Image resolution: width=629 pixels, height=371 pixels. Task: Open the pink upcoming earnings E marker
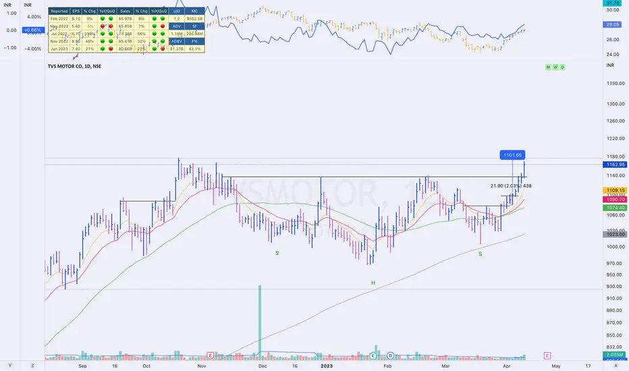tap(547, 355)
